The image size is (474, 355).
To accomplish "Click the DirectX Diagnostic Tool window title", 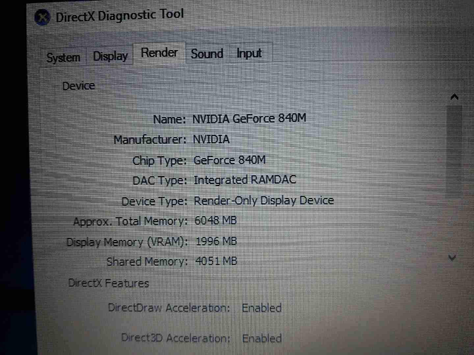I will [119, 16].
